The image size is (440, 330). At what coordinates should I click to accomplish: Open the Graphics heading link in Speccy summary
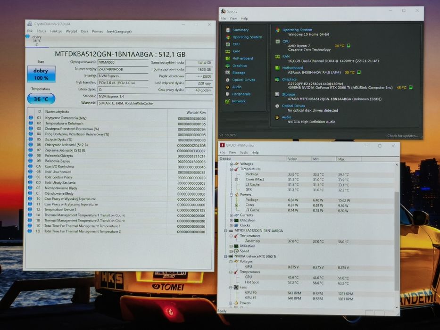(x=289, y=79)
